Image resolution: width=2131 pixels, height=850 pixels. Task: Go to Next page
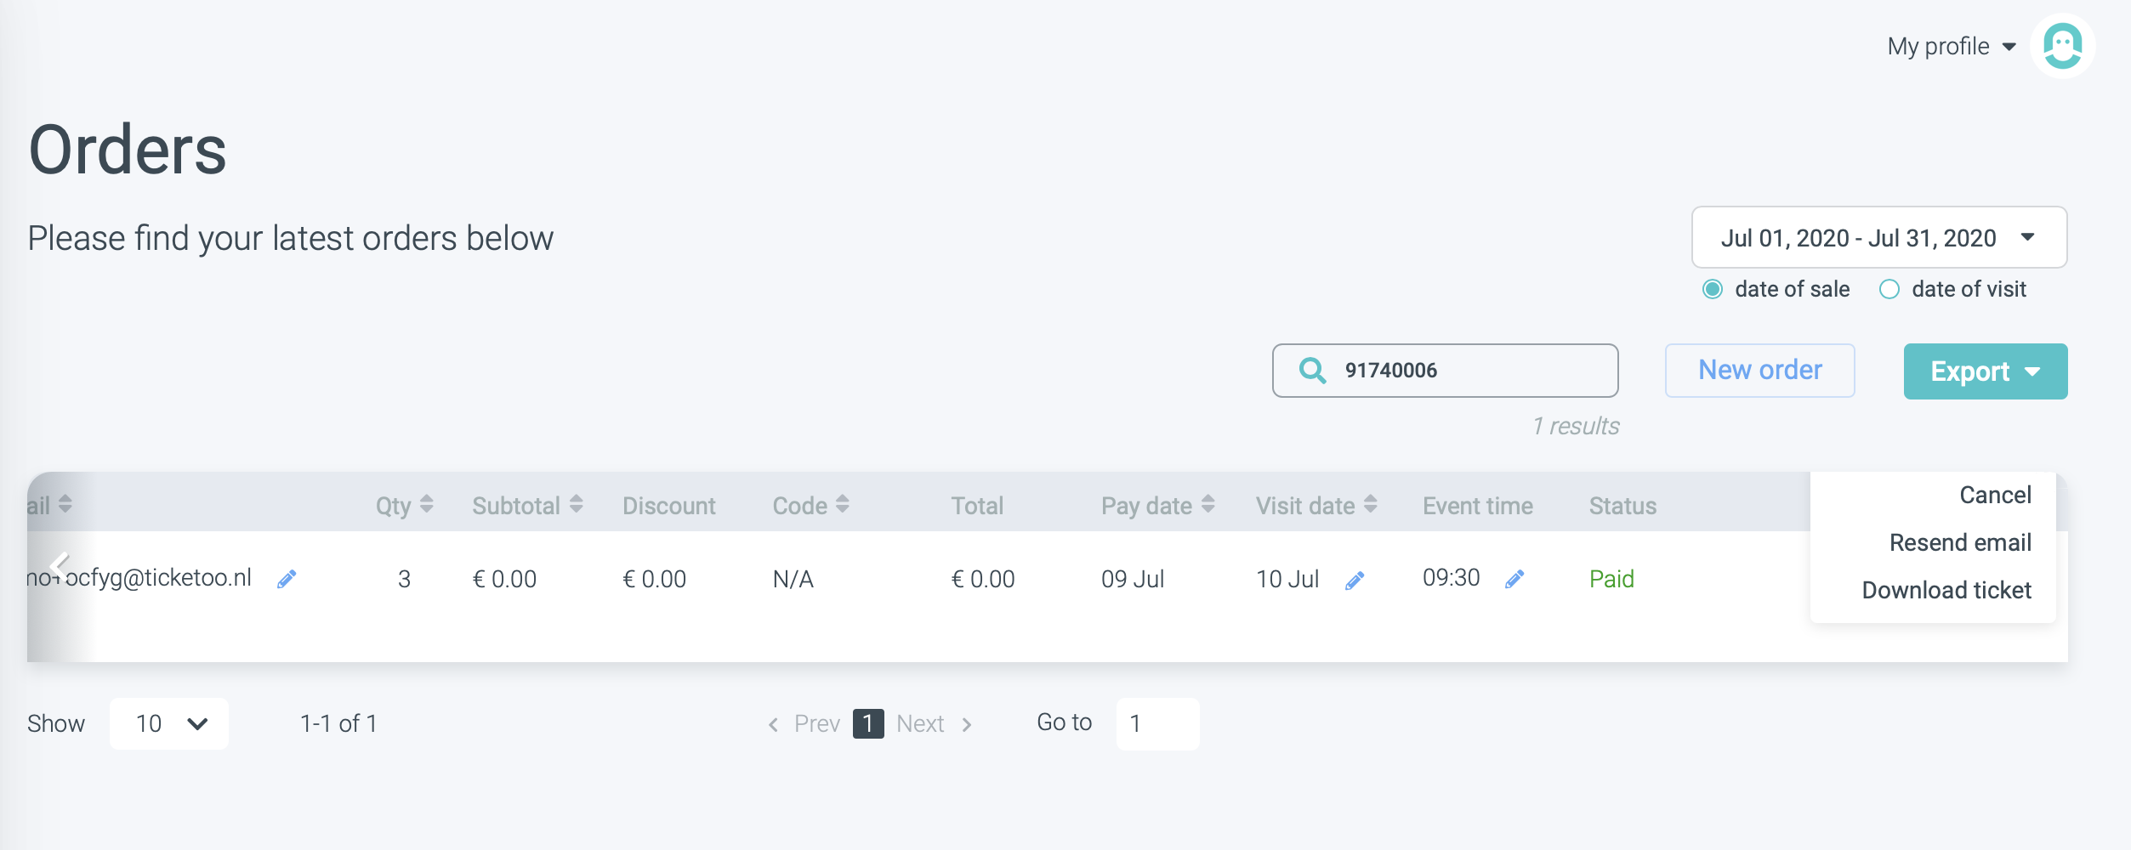point(934,723)
